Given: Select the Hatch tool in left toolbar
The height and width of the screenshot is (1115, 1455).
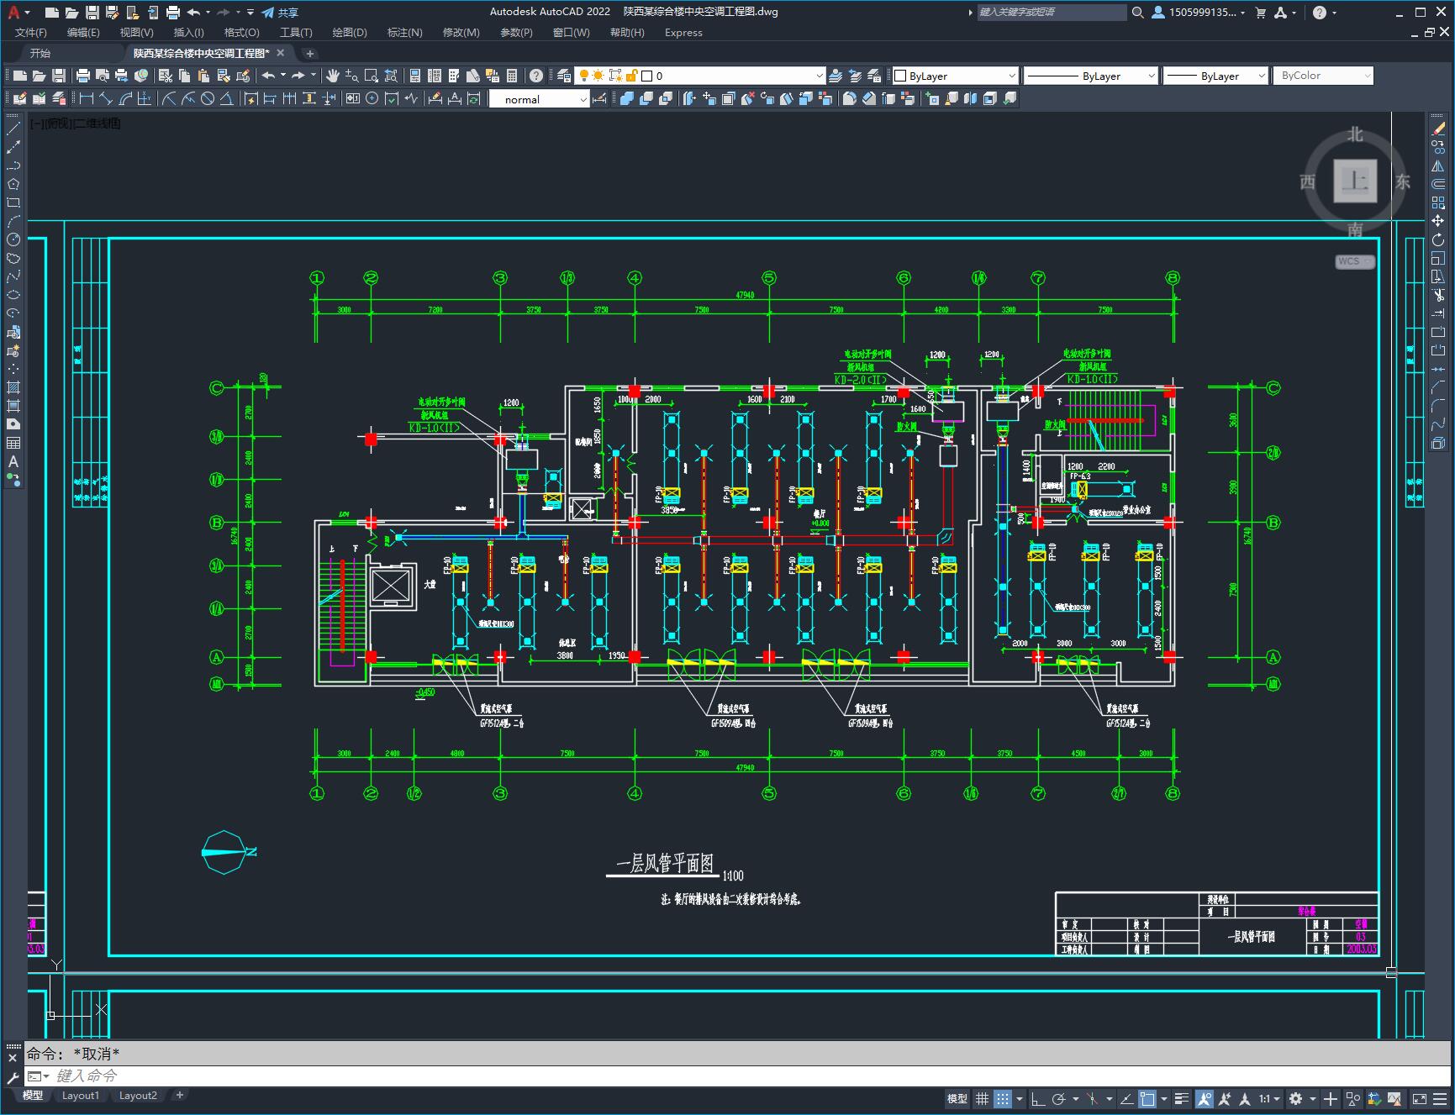Looking at the screenshot, I should (13, 387).
